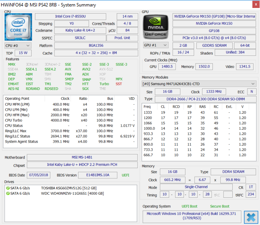The height and width of the screenshot is (225, 260).
Task: Click the green status icon for the WDC drive
Action: [x=8, y=194]
